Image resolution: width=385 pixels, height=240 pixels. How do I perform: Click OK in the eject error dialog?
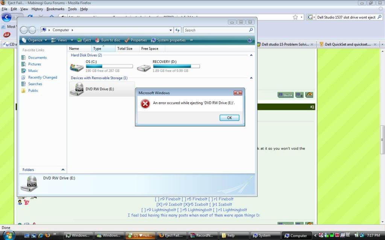coord(229,118)
